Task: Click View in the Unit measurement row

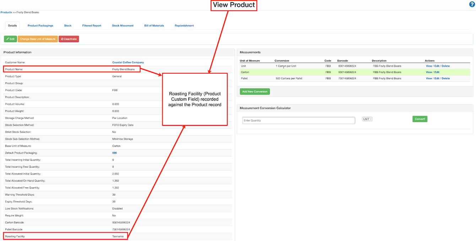Action: pyautogui.click(x=429, y=66)
